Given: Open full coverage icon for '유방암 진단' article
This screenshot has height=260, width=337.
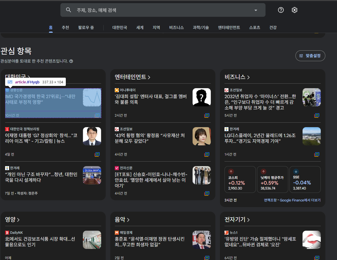Looking at the screenshot, I should click(x=316, y=258).
